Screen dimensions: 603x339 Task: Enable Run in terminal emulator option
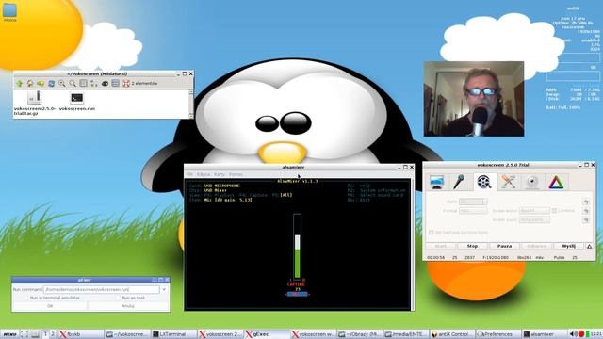[x=53, y=298]
